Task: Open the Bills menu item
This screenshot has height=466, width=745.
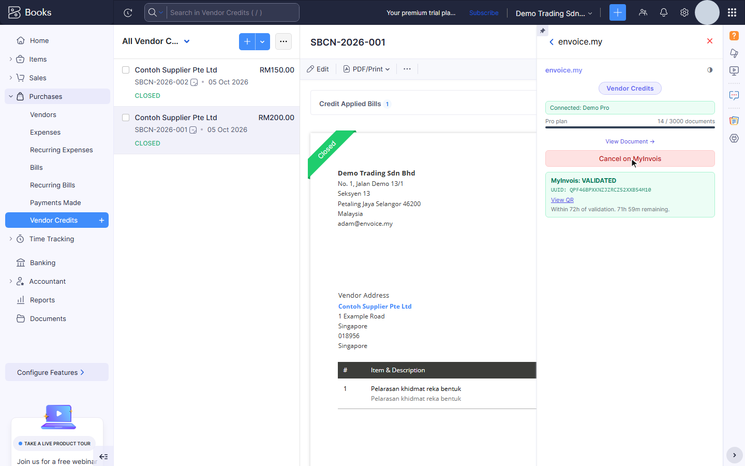Action: pyautogui.click(x=36, y=167)
